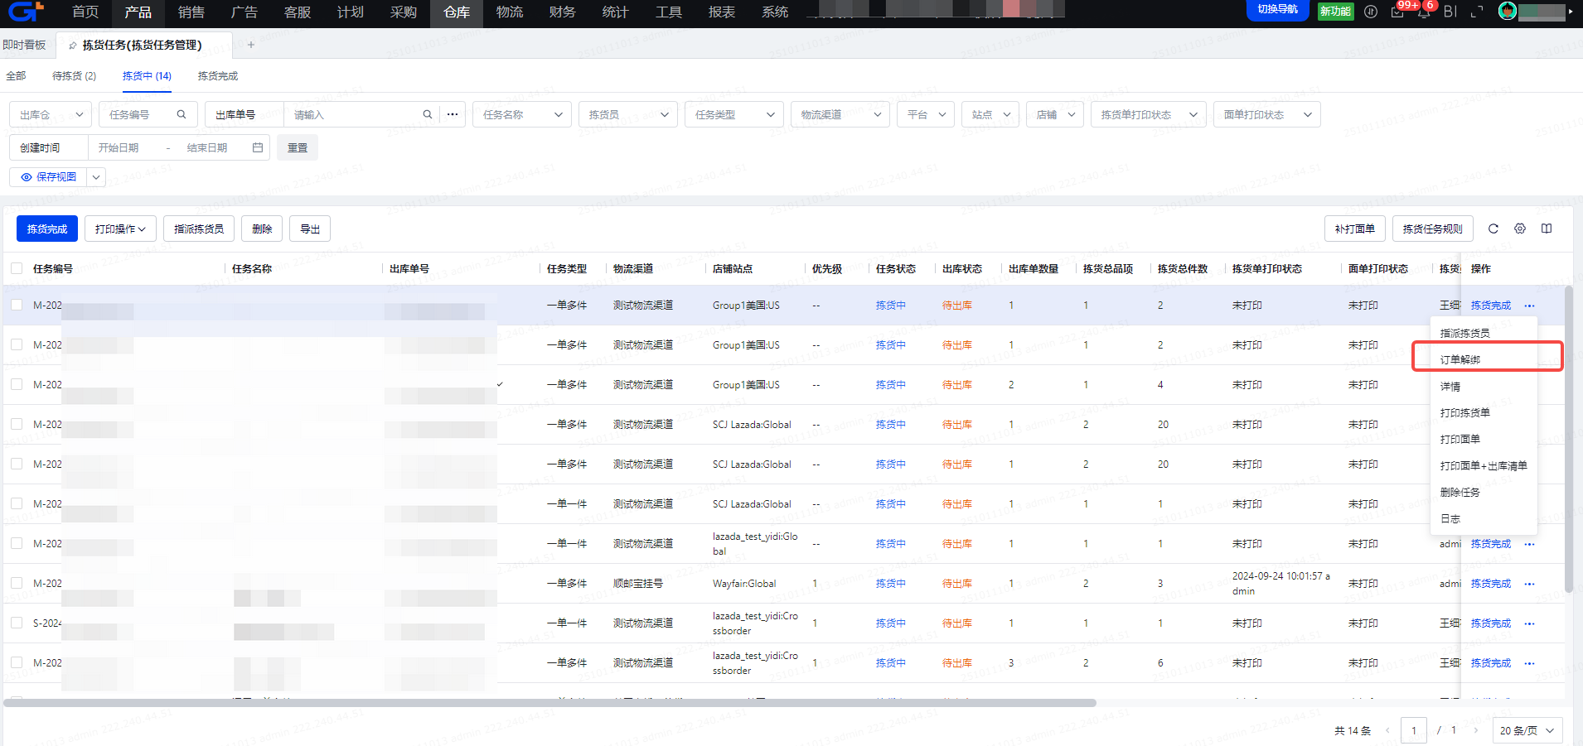Viewport: 1583px width, 746px height.
Task: Click the search icon in 任务编号 field
Action: tap(181, 114)
